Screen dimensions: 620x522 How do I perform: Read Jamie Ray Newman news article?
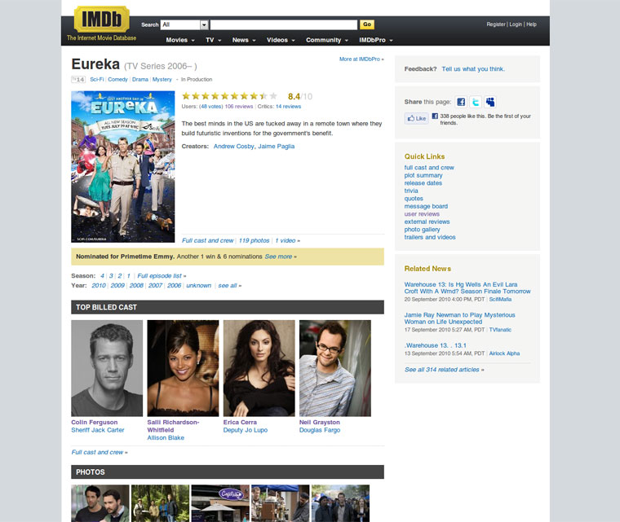(459, 318)
